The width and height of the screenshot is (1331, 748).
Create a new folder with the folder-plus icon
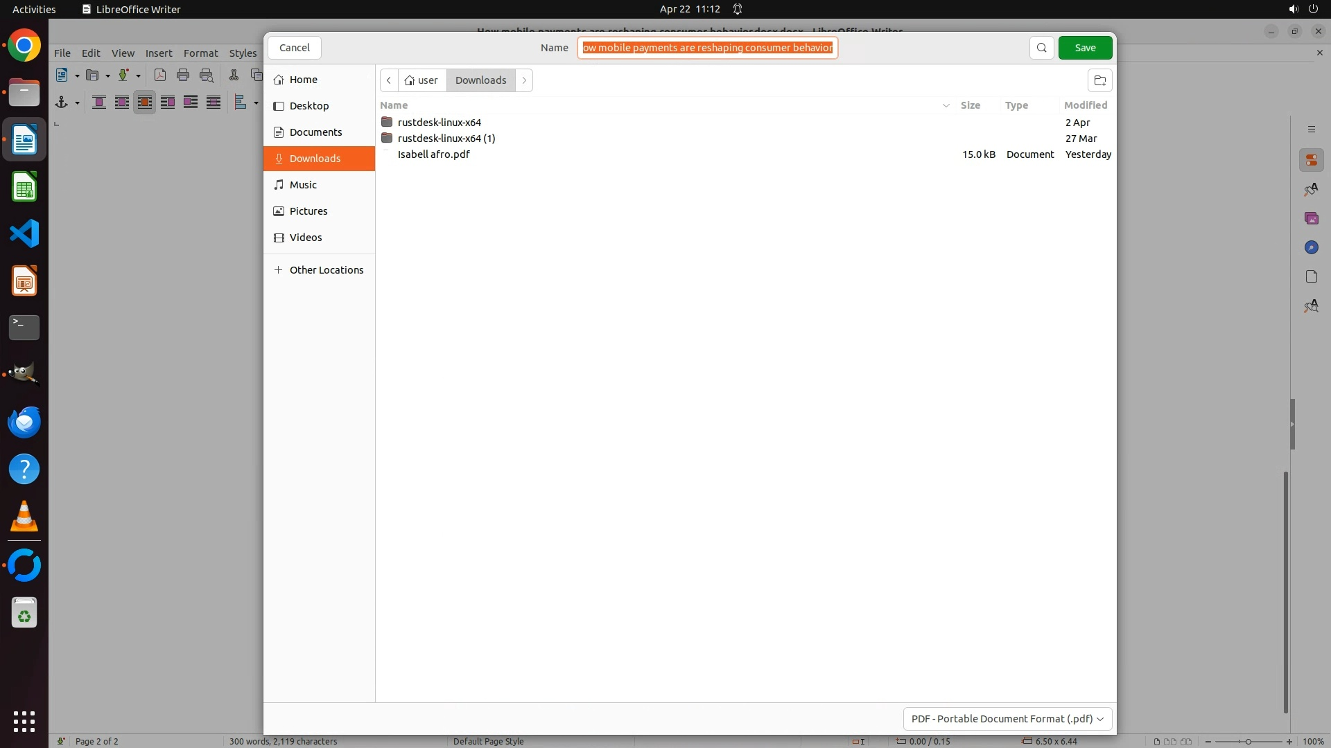pos(1099,80)
